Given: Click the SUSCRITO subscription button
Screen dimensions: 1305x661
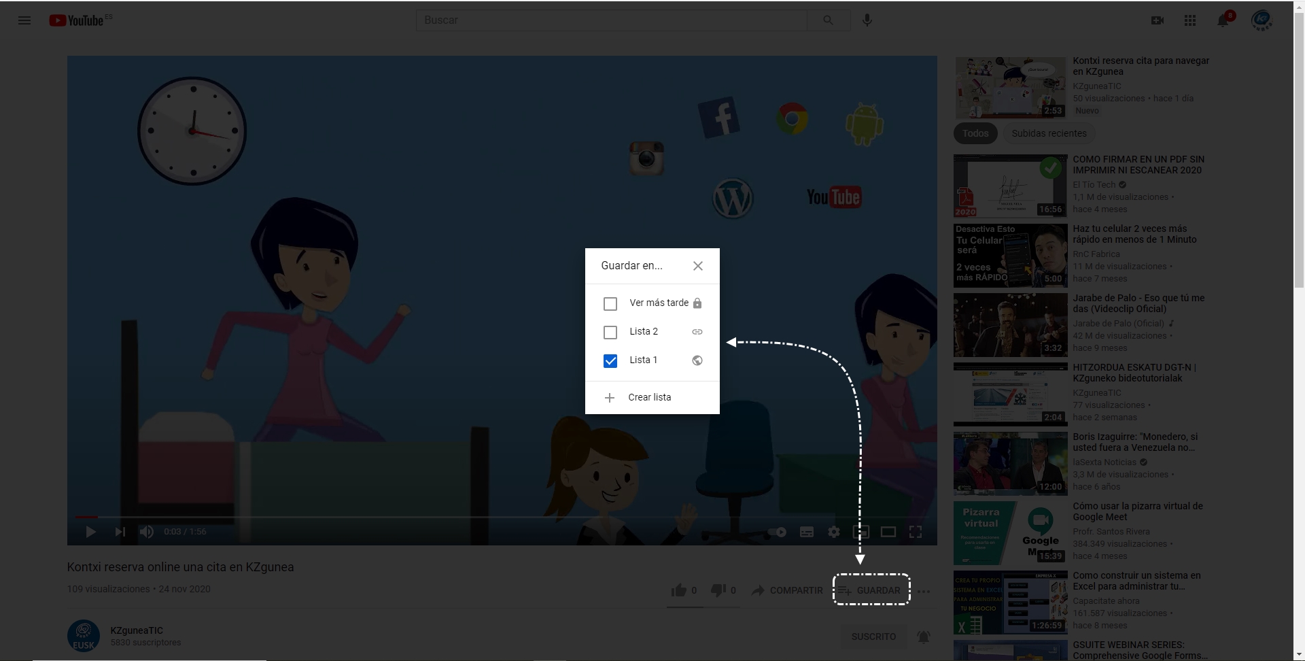Looking at the screenshot, I should (873, 637).
